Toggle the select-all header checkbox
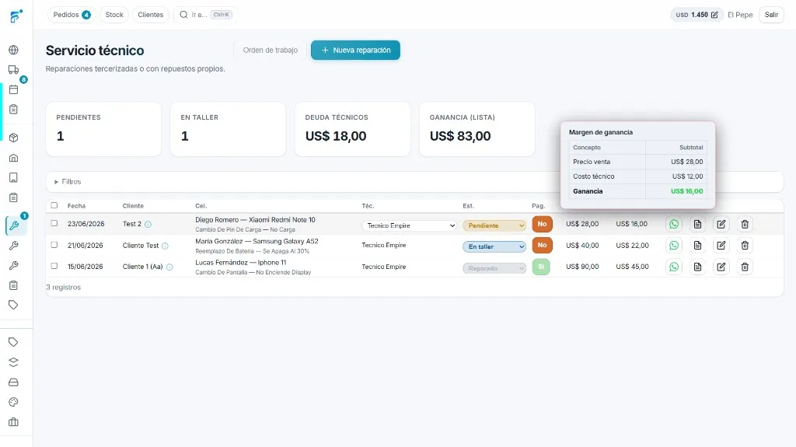This screenshot has width=796, height=447. (54, 206)
